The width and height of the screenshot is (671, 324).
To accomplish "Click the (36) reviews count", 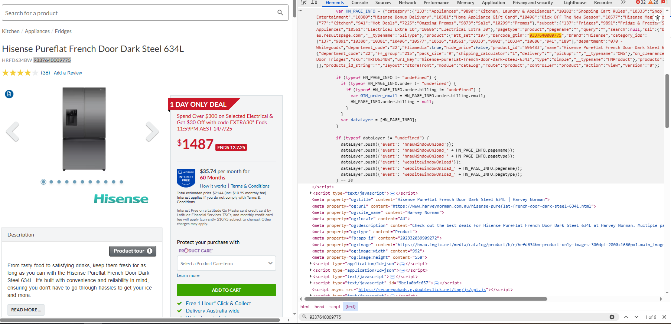I will tap(45, 73).
